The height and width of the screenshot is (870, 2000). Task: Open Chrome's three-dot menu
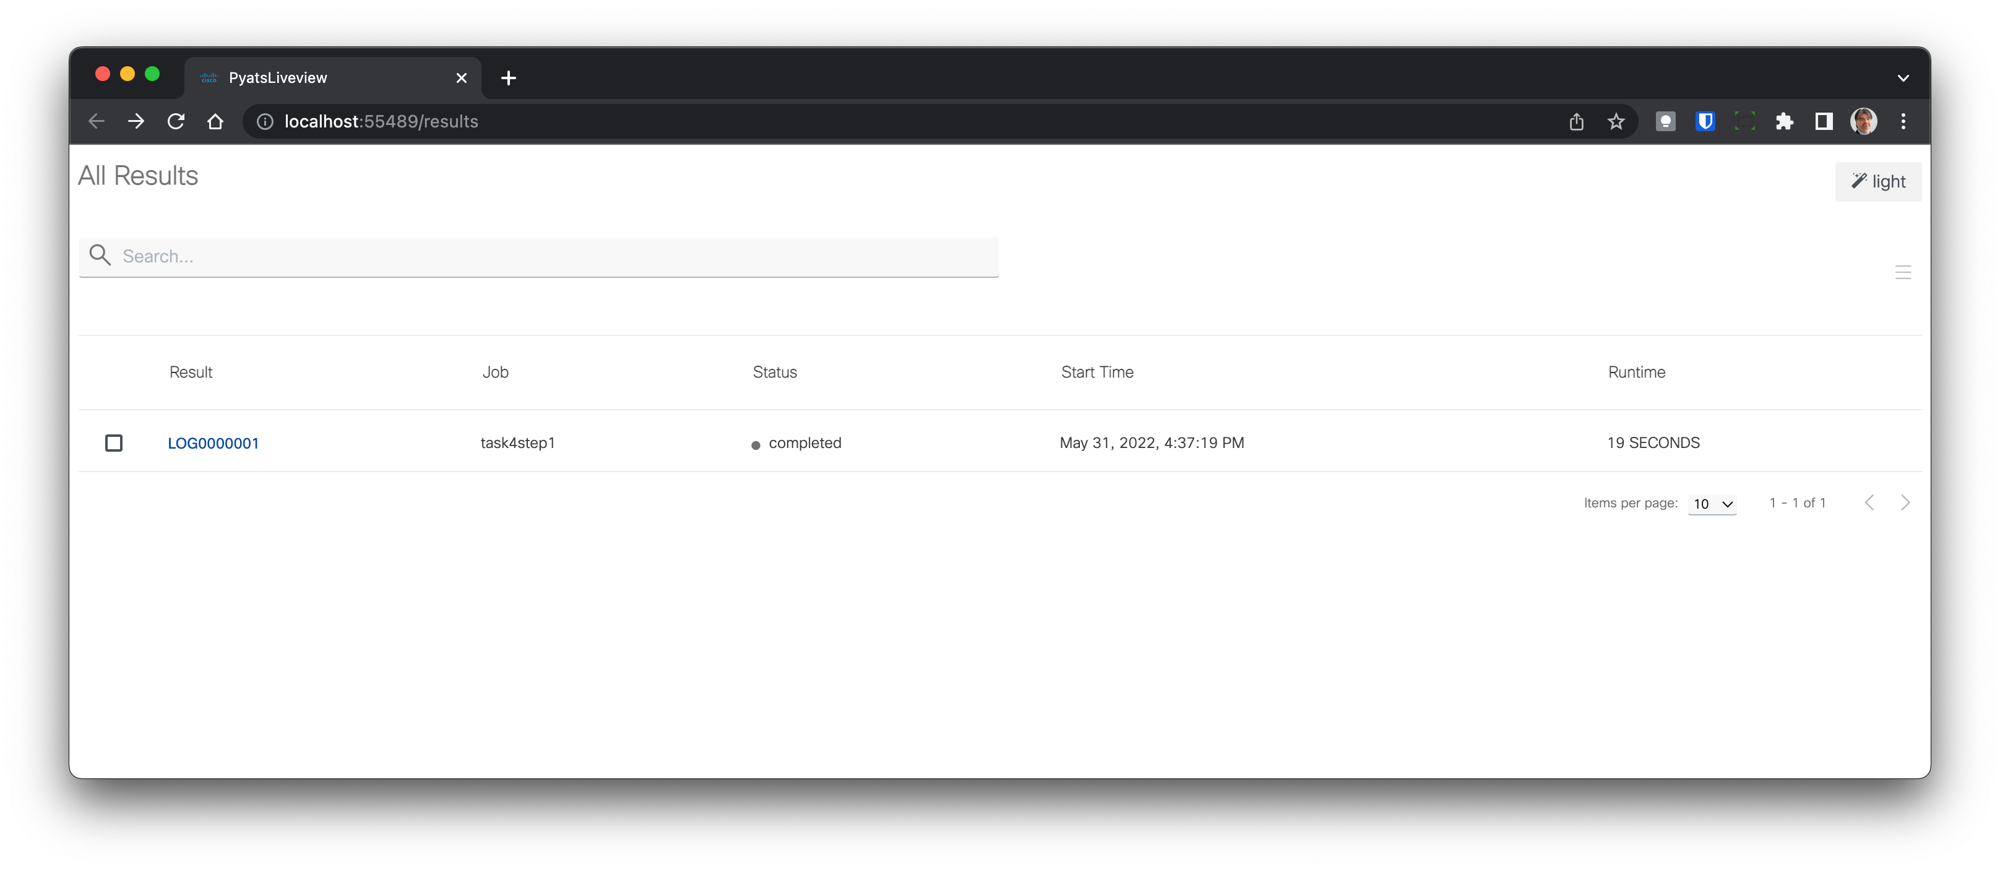click(x=1903, y=121)
